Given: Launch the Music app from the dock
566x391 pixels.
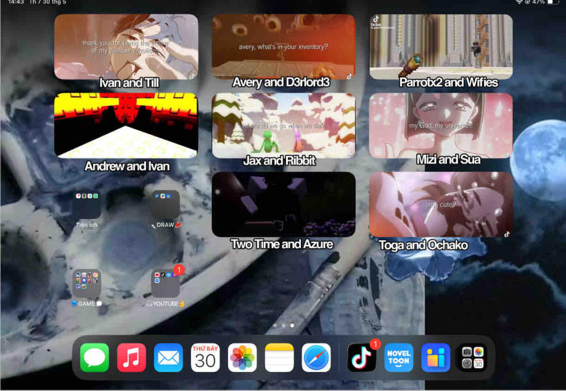Looking at the screenshot, I should [x=132, y=357].
